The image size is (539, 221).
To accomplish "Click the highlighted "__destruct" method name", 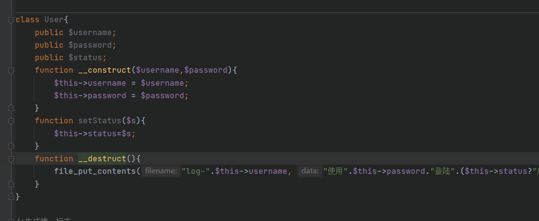I will (102, 158).
